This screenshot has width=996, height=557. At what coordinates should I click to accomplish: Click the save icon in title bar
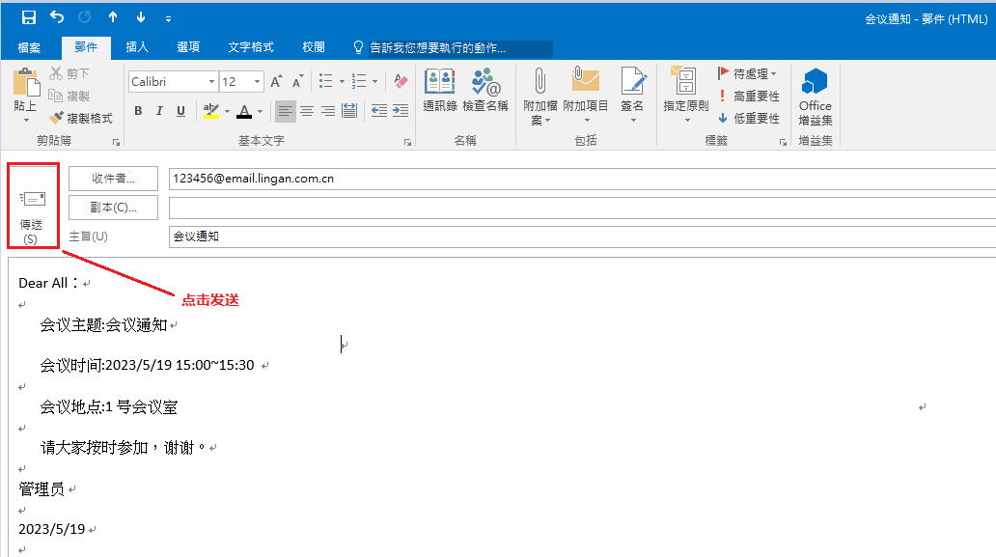[x=29, y=17]
